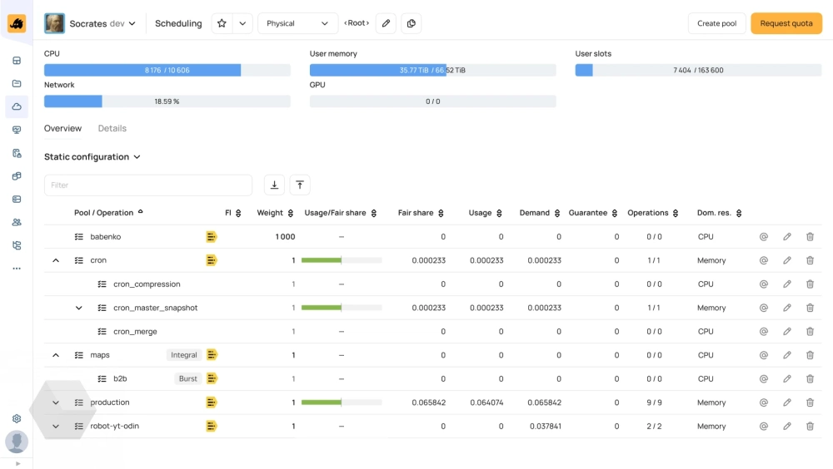This screenshot has width=833, height=469.
Task: Sort the table by Weight column
Action: point(274,213)
